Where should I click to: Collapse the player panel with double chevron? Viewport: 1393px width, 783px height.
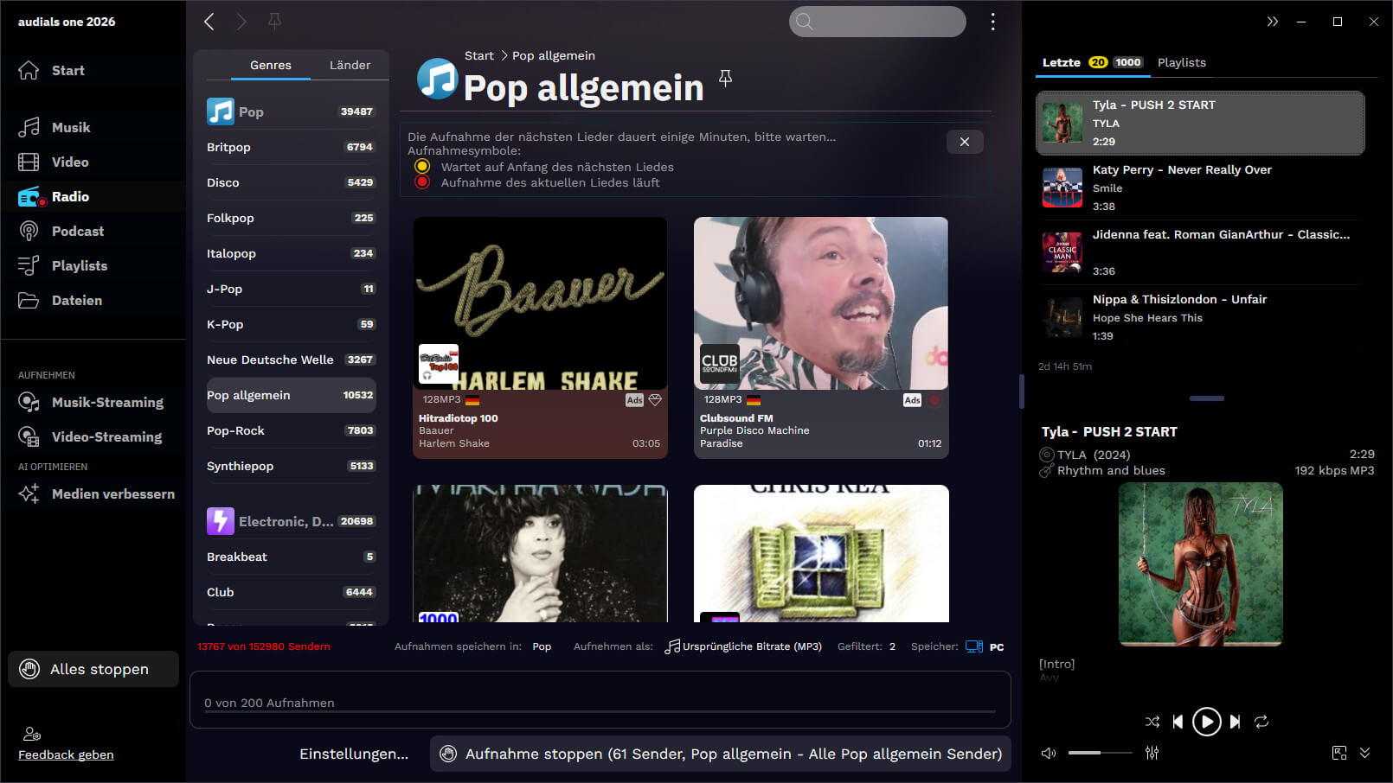click(x=1272, y=22)
